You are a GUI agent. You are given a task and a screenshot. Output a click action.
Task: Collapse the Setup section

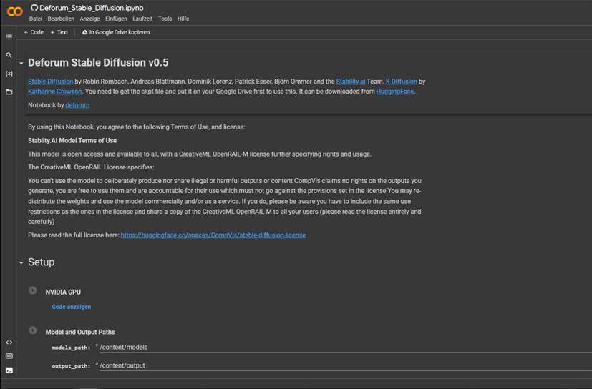point(21,262)
